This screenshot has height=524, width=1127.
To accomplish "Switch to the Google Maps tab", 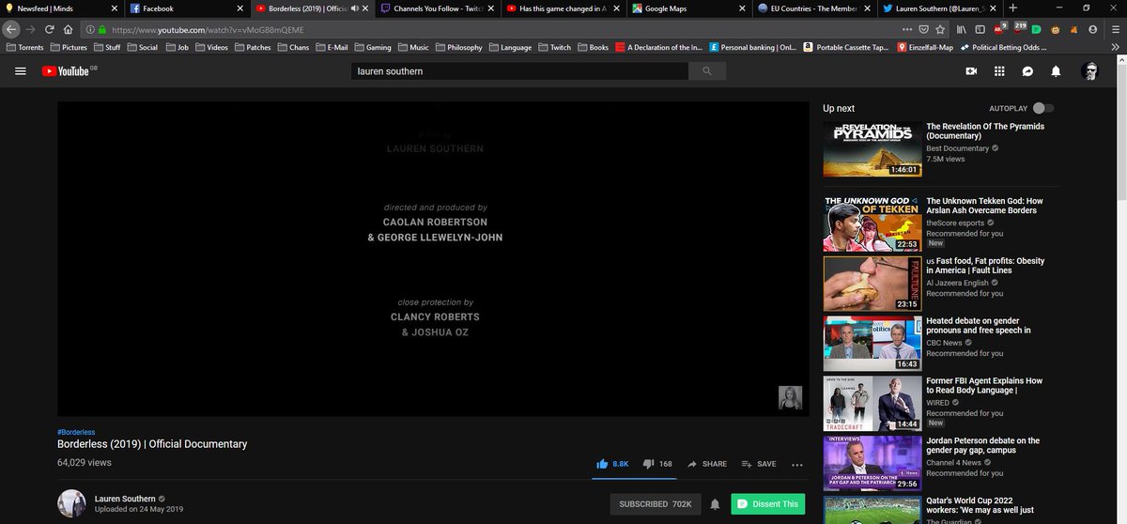I will tap(688, 8).
